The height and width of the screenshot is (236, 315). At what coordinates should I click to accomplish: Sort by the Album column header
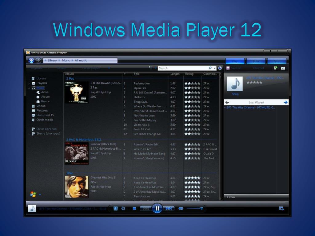pyautogui.click(x=69, y=74)
